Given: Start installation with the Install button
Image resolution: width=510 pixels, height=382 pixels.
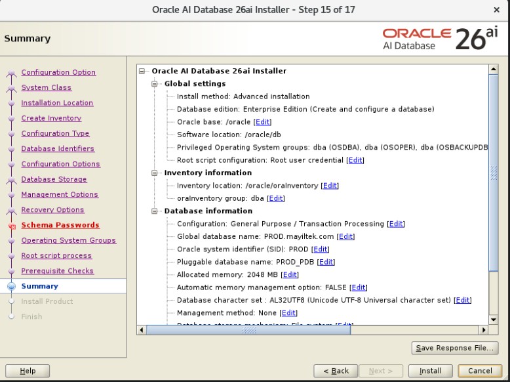Looking at the screenshot, I should click(430, 371).
